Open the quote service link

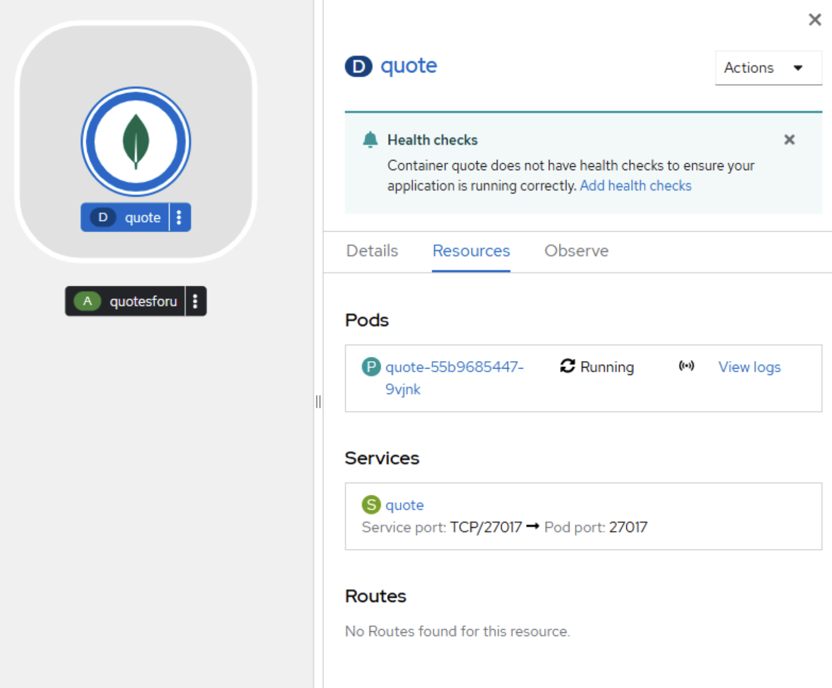[404, 505]
